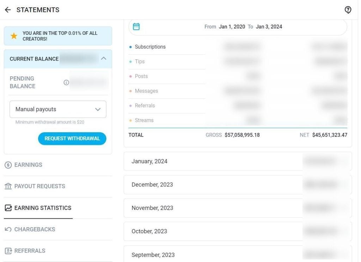Select the Subscriptions earnings category

click(150, 47)
